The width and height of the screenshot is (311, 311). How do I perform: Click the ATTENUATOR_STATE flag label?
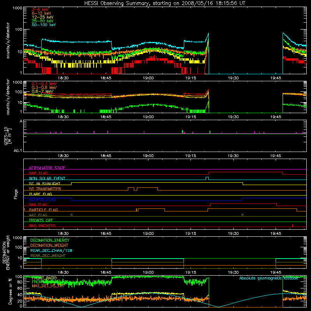[47, 168]
